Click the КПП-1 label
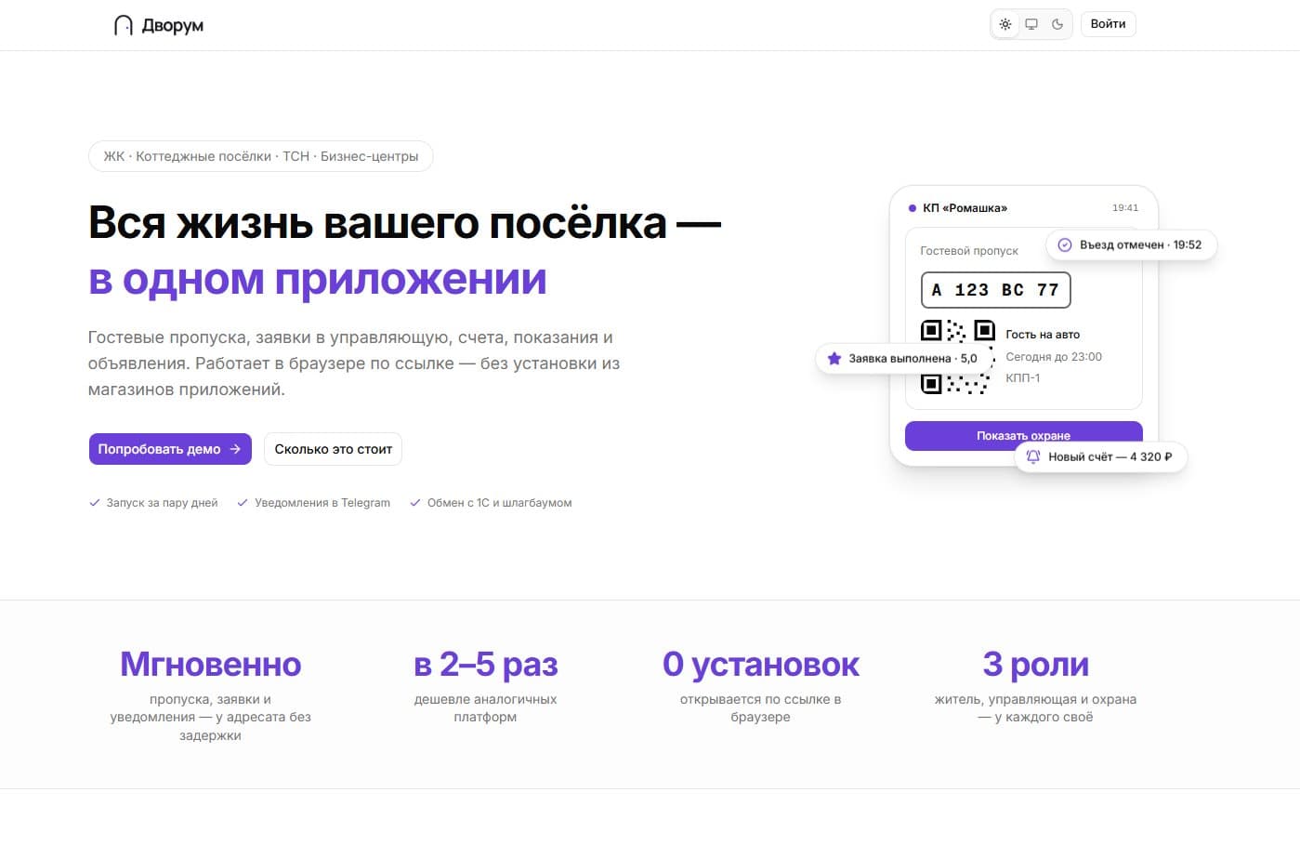This screenshot has width=1300, height=845. (1023, 378)
